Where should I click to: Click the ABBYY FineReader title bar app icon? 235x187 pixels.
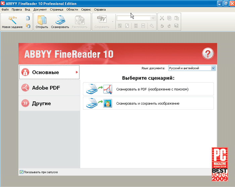(x=3, y=3)
